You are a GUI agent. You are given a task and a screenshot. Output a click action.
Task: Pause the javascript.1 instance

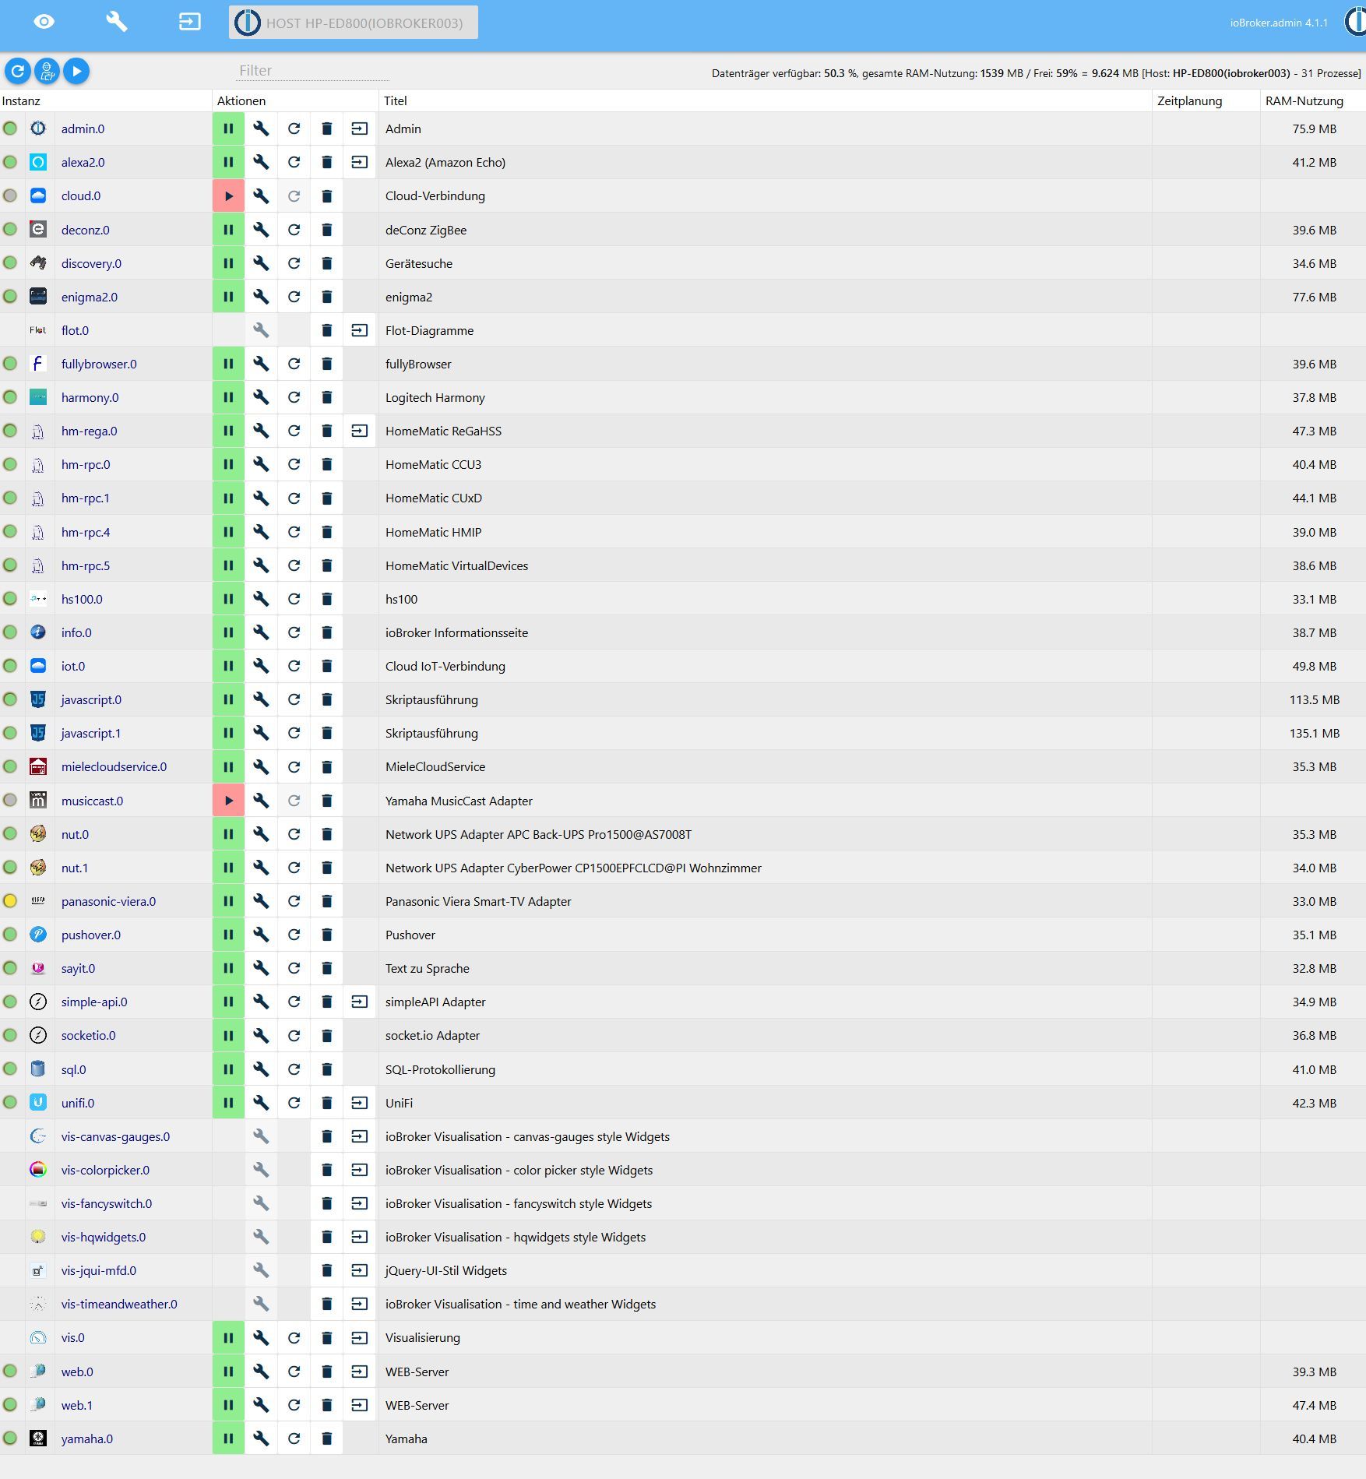(x=228, y=733)
